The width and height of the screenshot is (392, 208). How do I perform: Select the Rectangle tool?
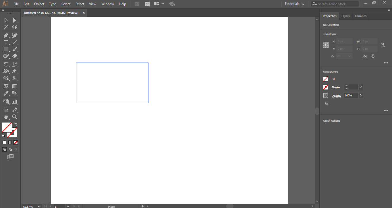tap(6, 49)
